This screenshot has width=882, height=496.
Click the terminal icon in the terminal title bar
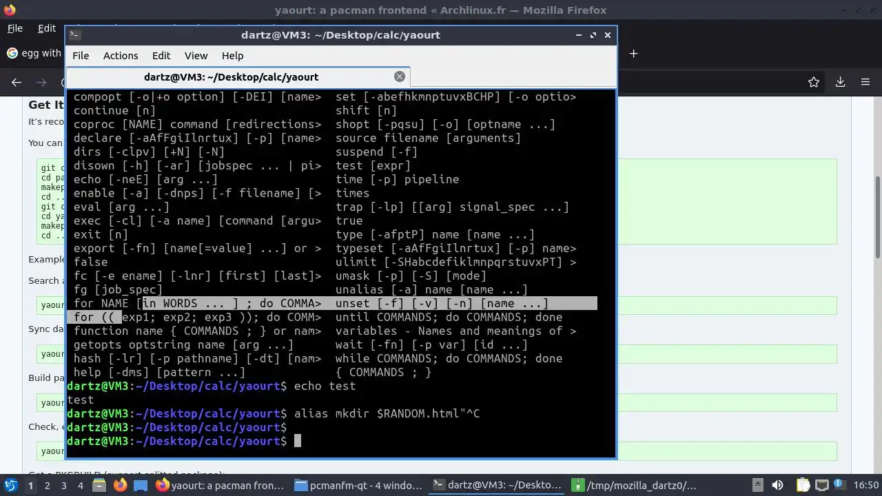coord(75,34)
